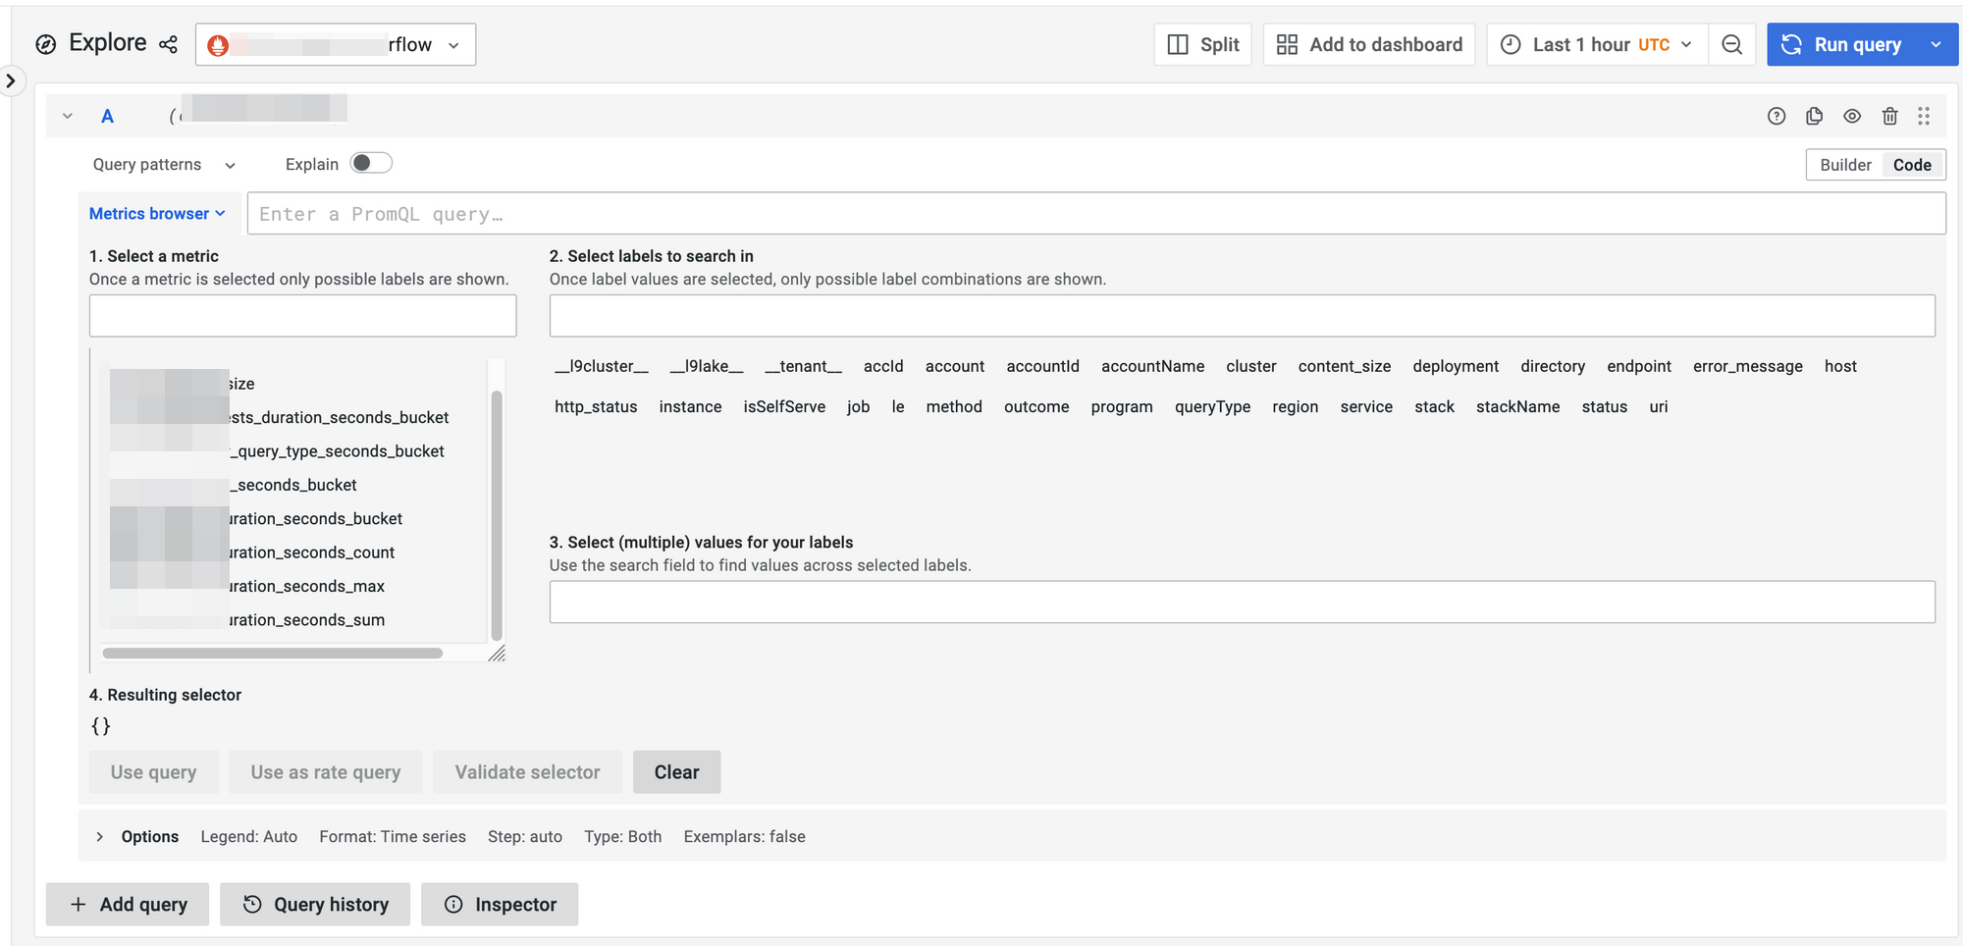Delete query A with trash icon
This screenshot has width=1963, height=946.
pyautogui.click(x=1890, y=116)
